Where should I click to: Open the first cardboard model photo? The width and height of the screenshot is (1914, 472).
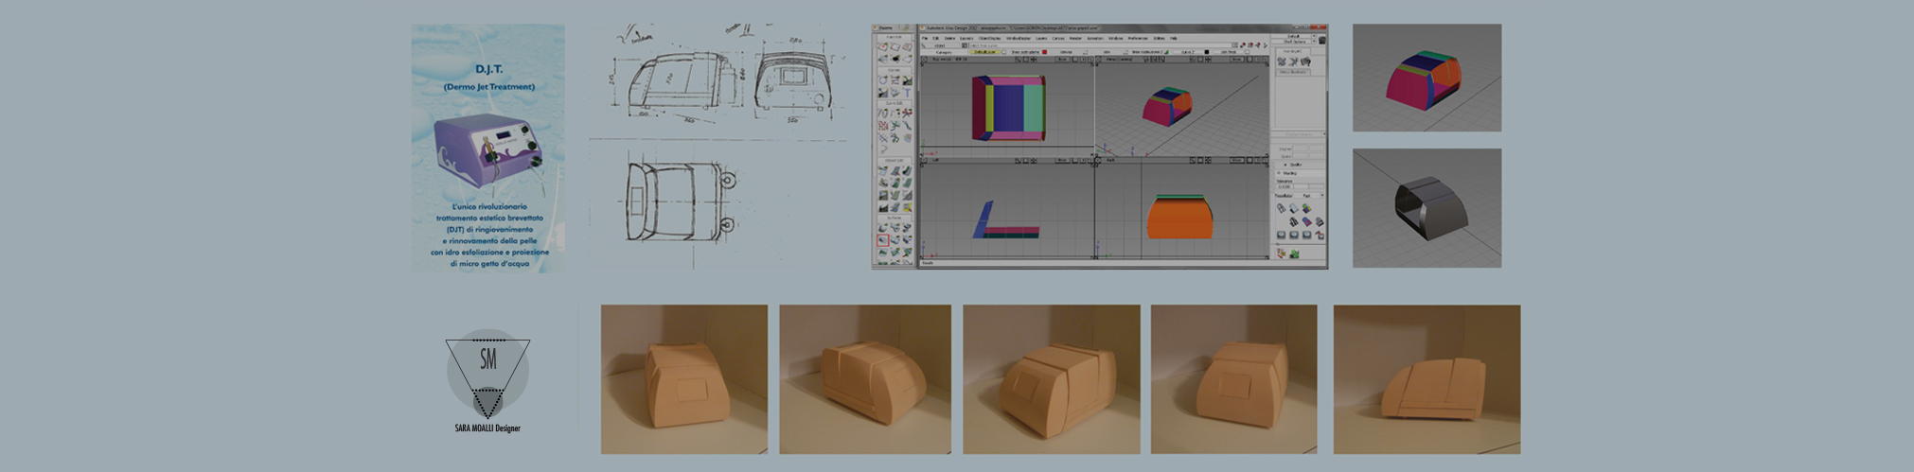click(683, 379)
